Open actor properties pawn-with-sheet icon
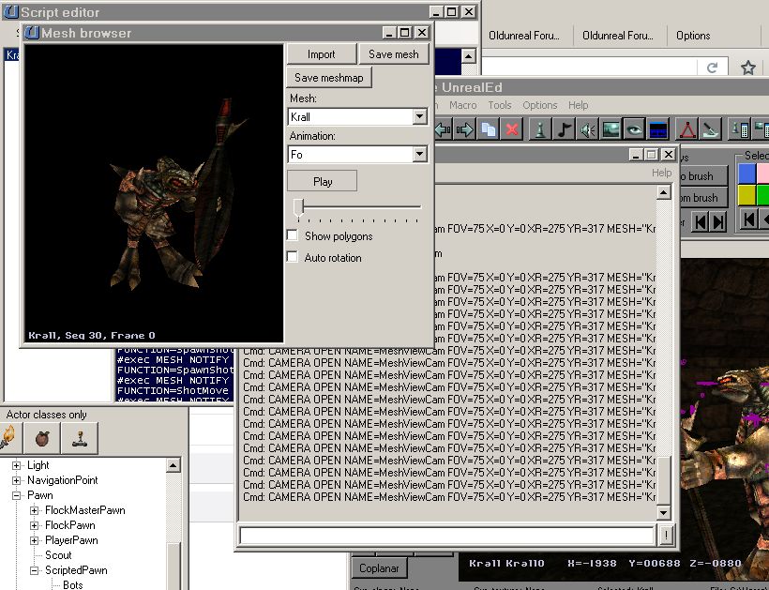This screenshot has height=590, width=769. pos(739,129)
